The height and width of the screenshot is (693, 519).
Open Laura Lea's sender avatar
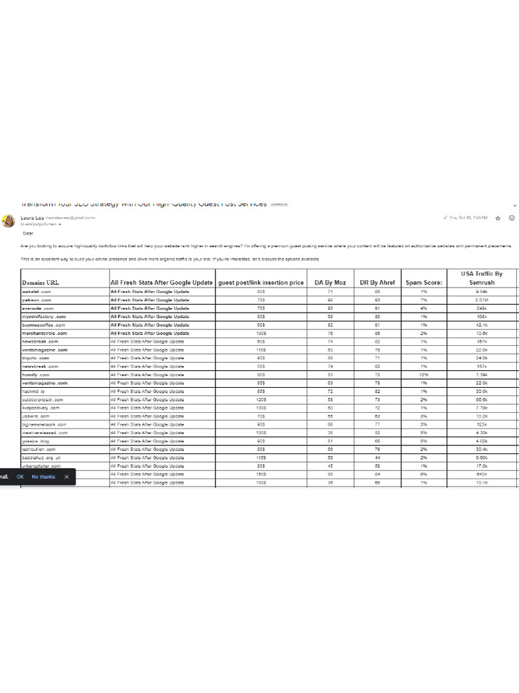pos(8,221)
